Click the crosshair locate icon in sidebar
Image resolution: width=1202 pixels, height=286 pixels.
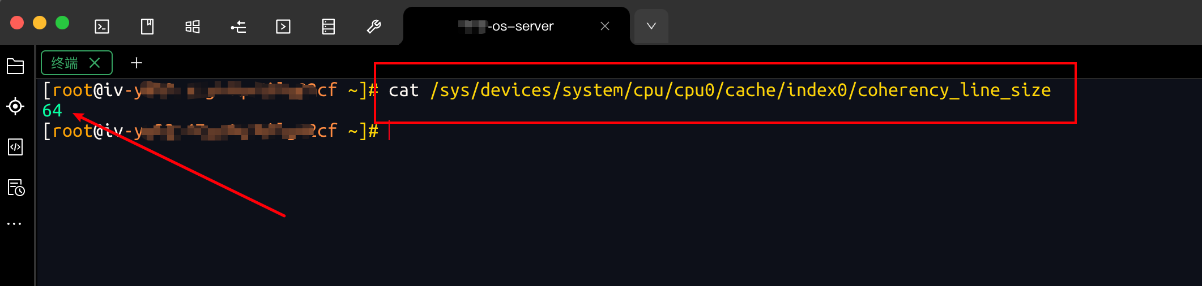15,106
